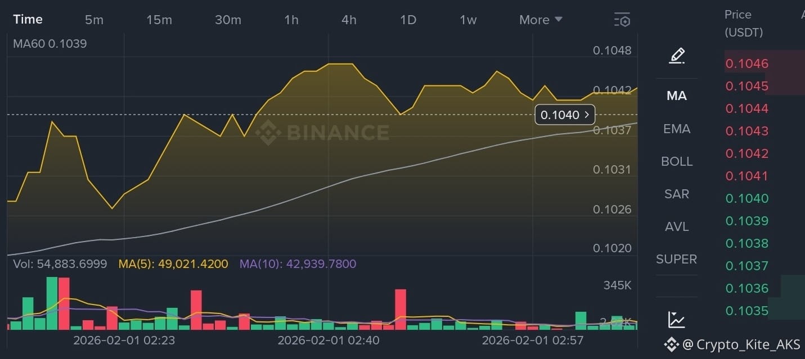Turn on the AVL indicator

pos(677,226)
